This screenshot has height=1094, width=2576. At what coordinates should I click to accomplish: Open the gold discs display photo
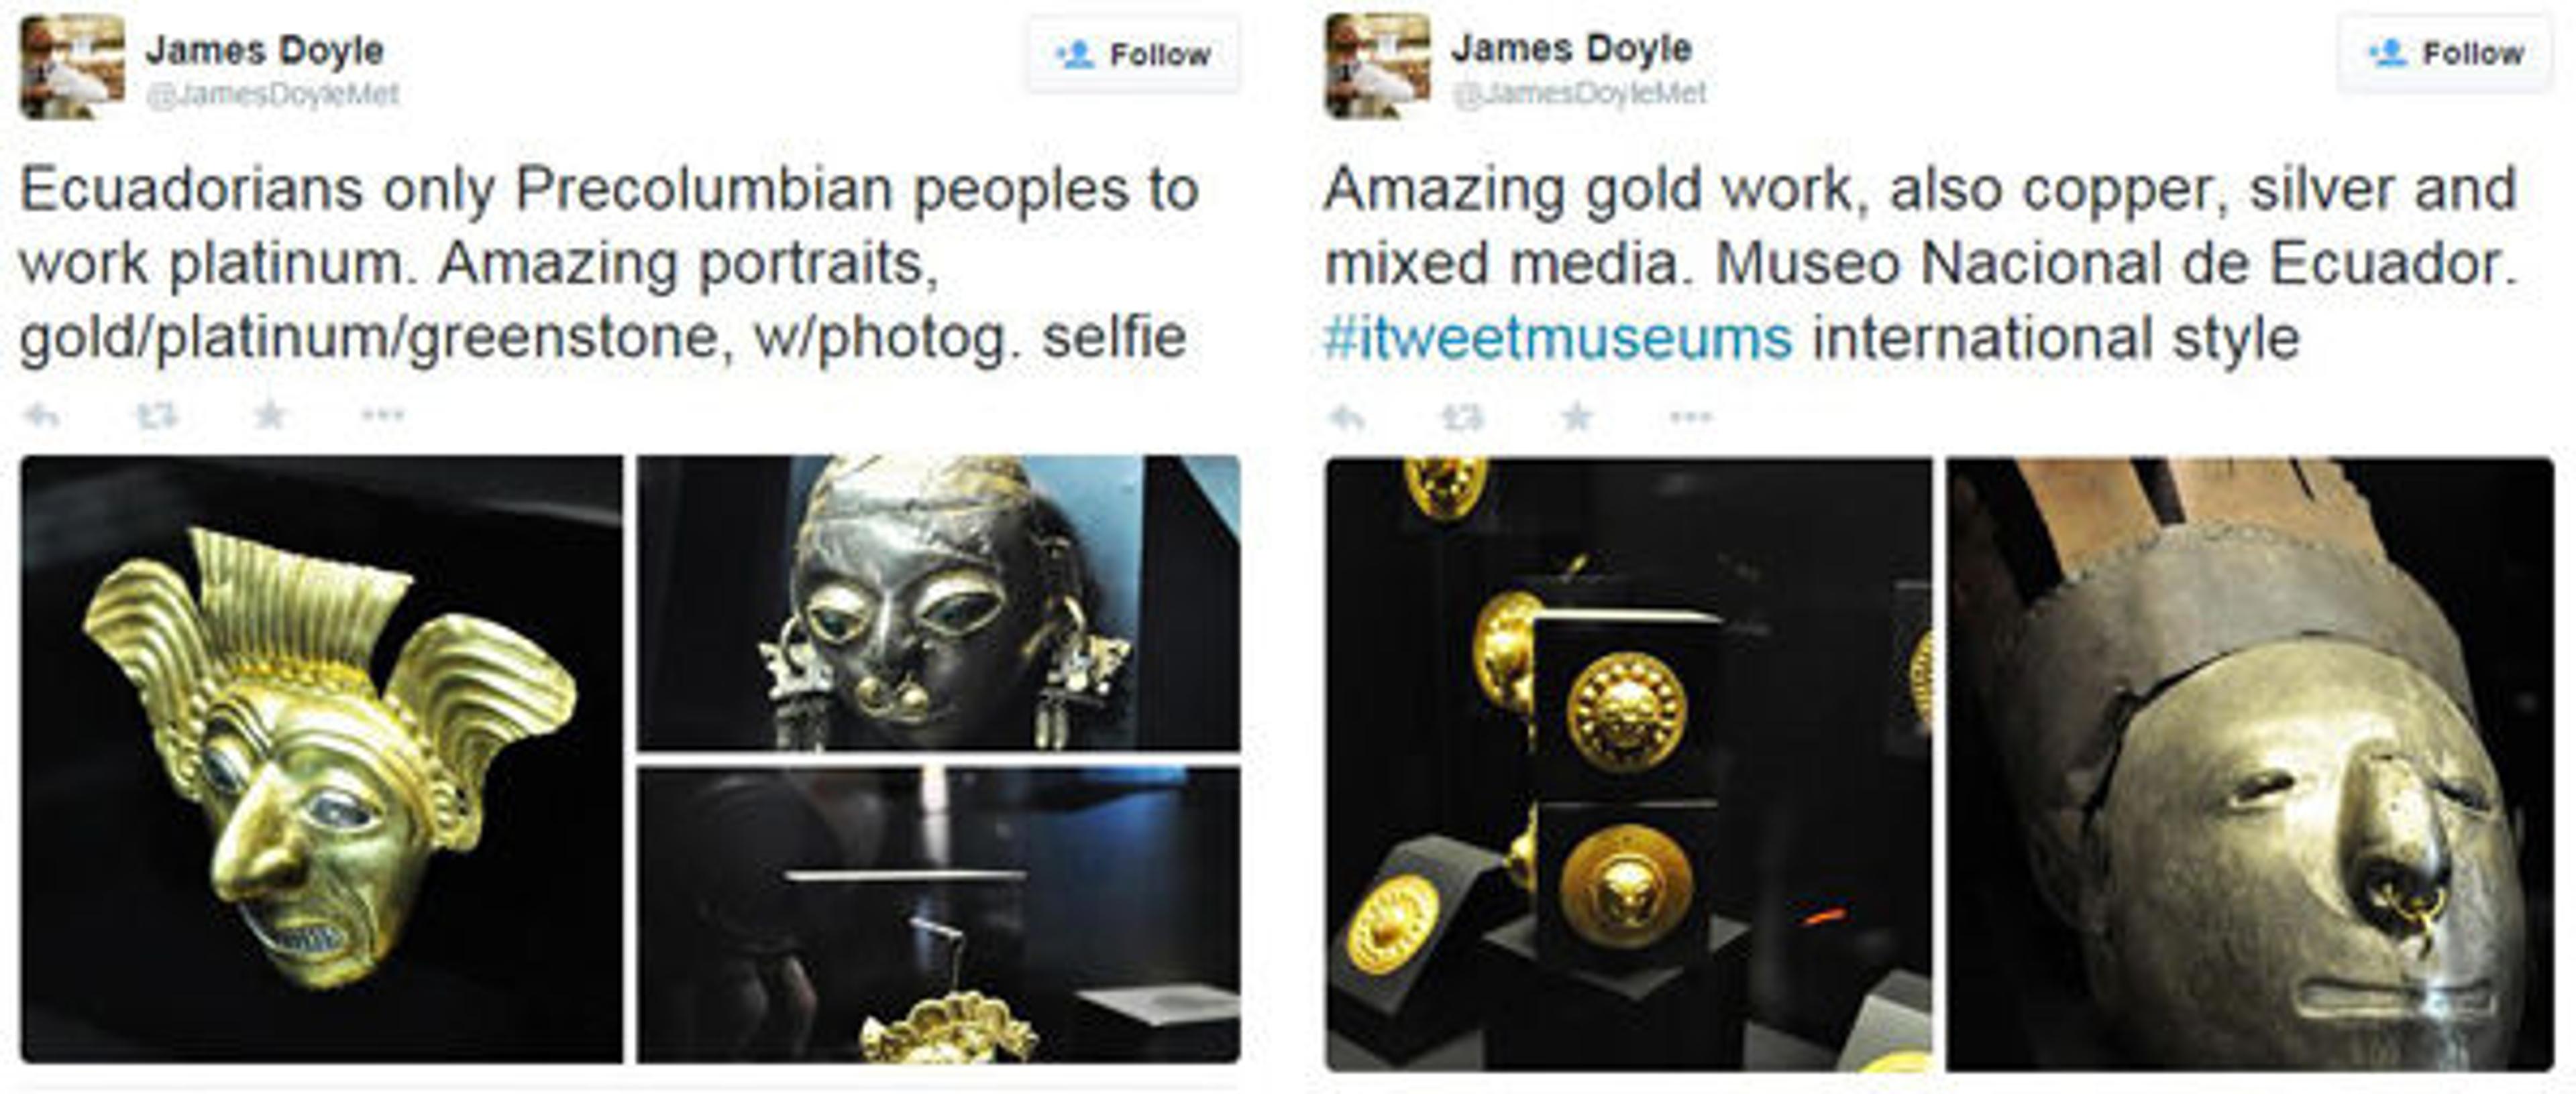click(x=1629, y=764)
